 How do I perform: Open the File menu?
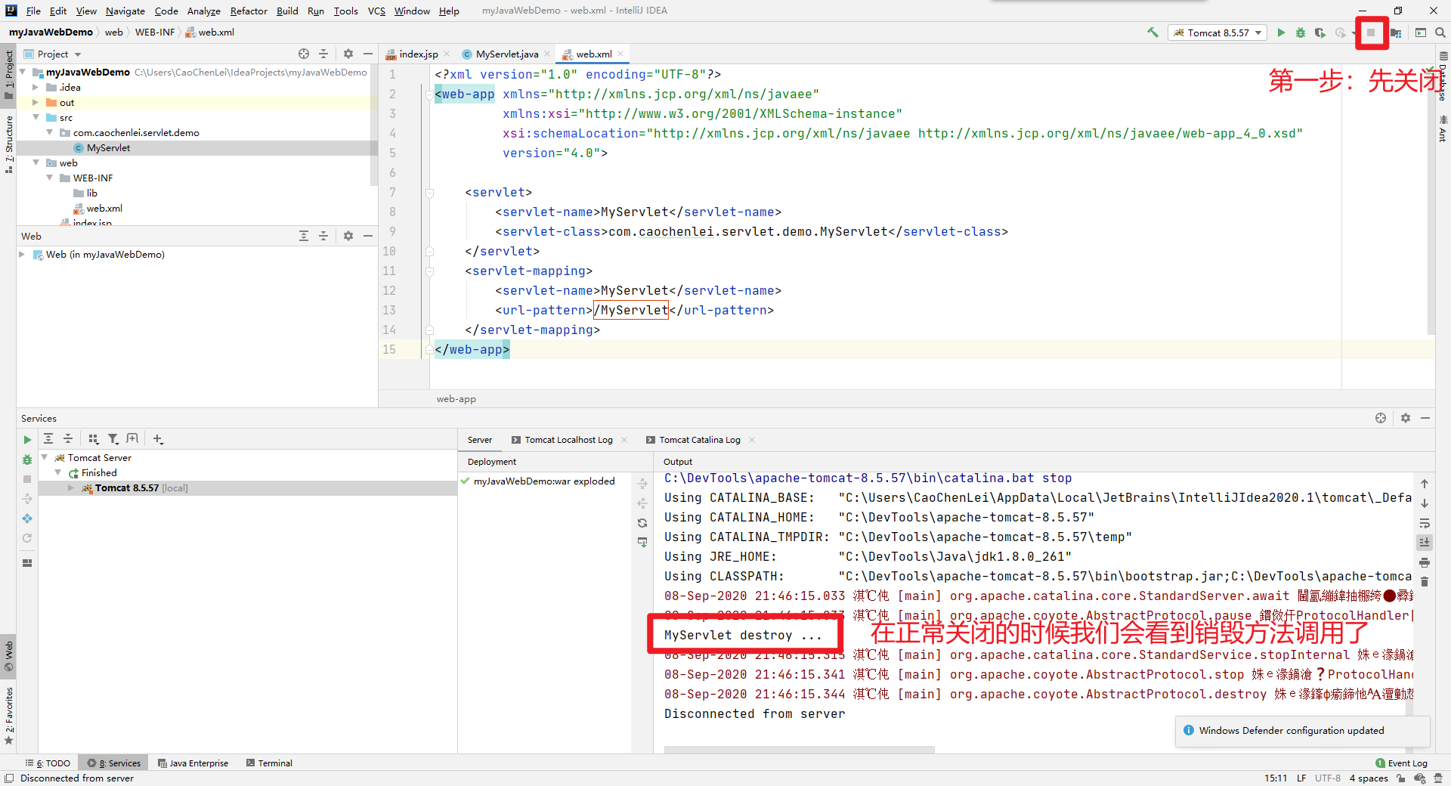point(33,11)
